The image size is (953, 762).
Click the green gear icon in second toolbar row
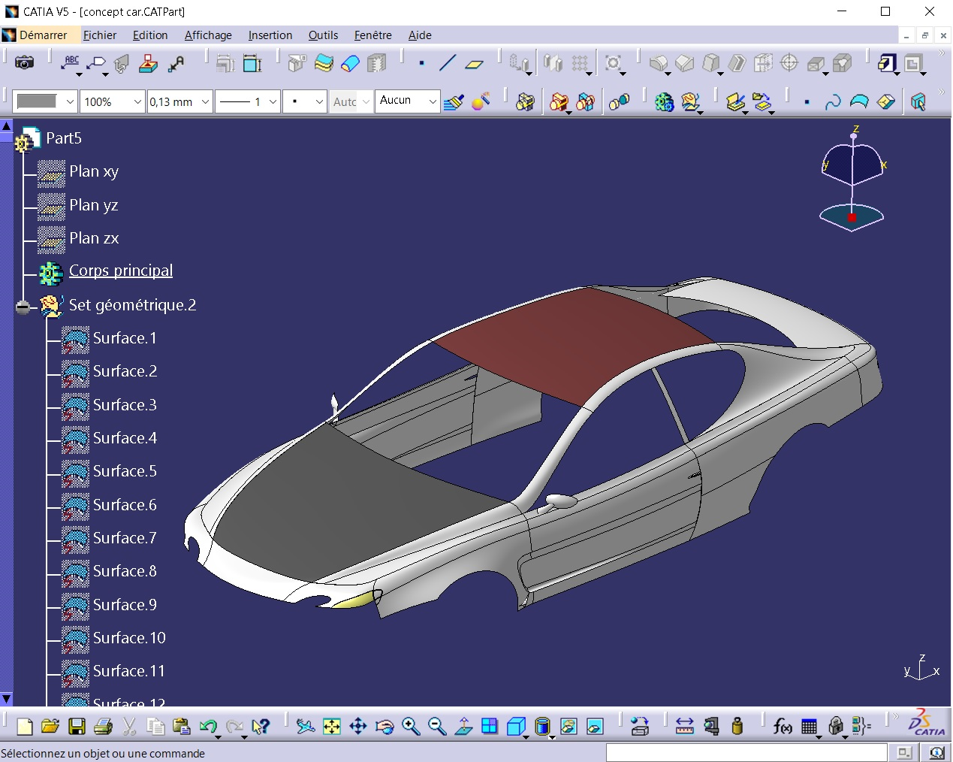pos(664,101)
